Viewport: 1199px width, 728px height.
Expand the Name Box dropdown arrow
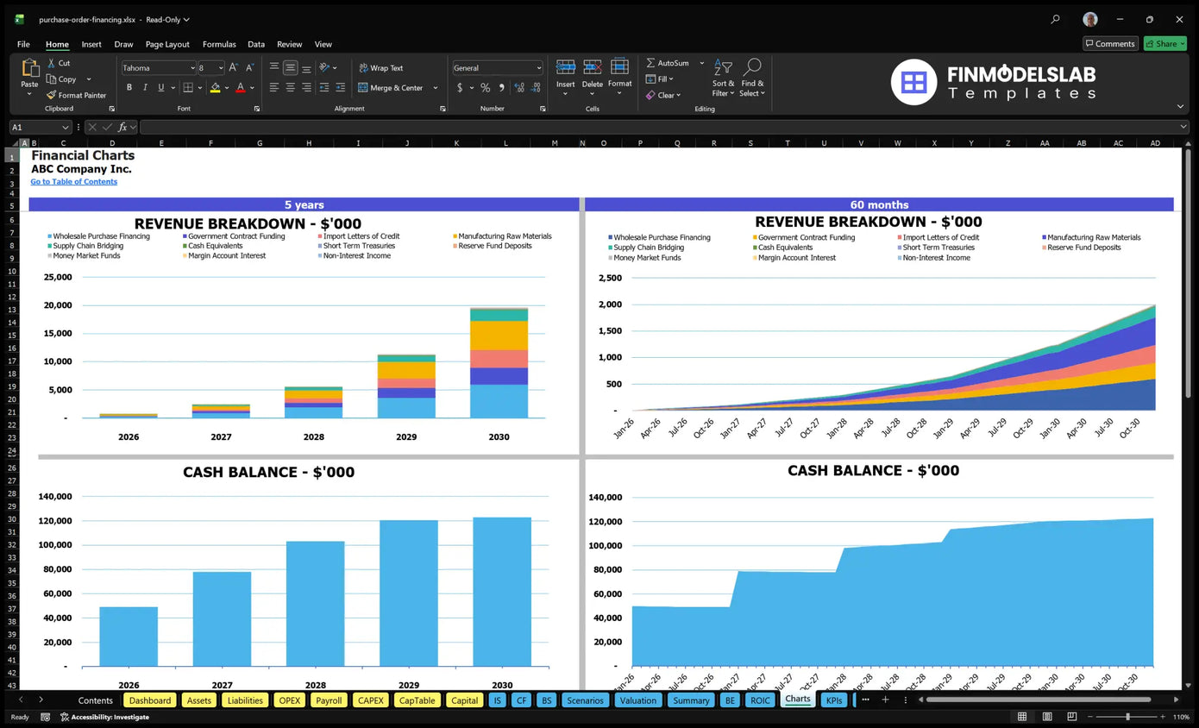(66, 128)
